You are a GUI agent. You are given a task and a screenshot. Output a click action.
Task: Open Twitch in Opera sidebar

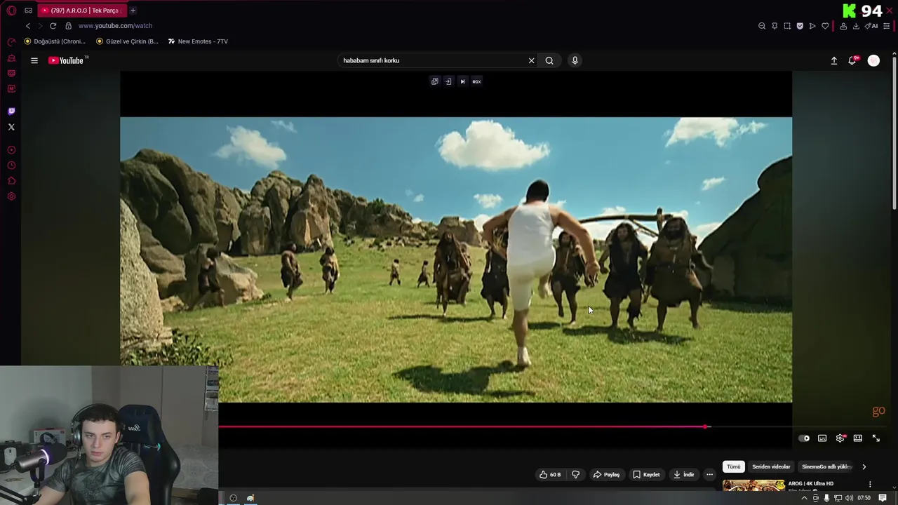tap(11, 111)
